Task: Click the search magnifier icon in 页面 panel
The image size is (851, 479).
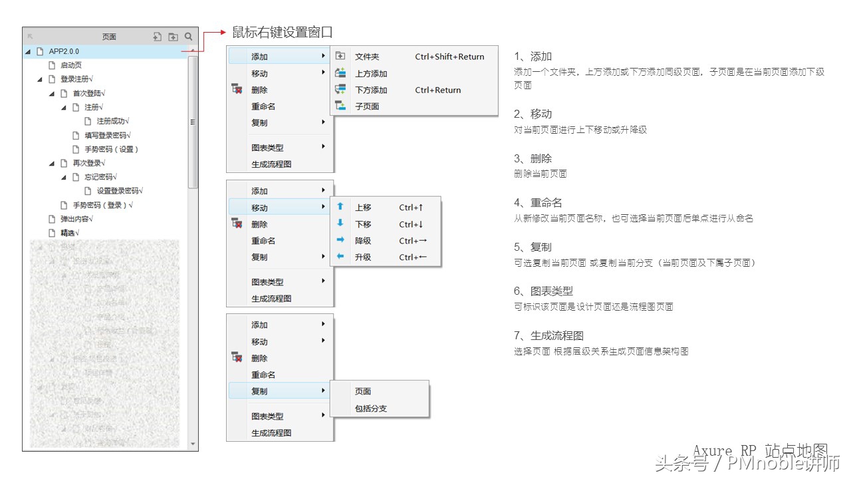Action: pos(188,37)
